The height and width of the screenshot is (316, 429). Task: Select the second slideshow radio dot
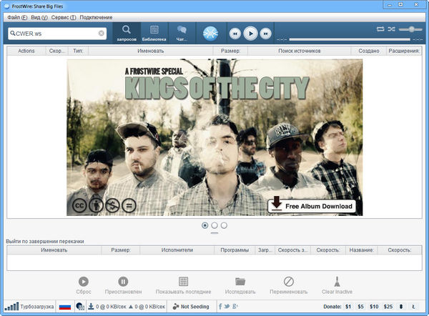click(x=214, y=225)
